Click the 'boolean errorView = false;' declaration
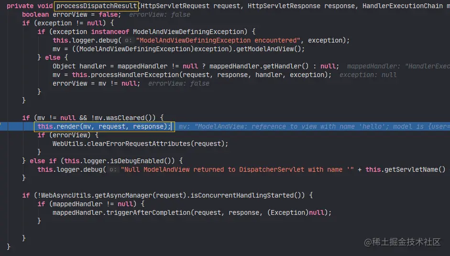 pyautogui.click(x=72, y=14)
